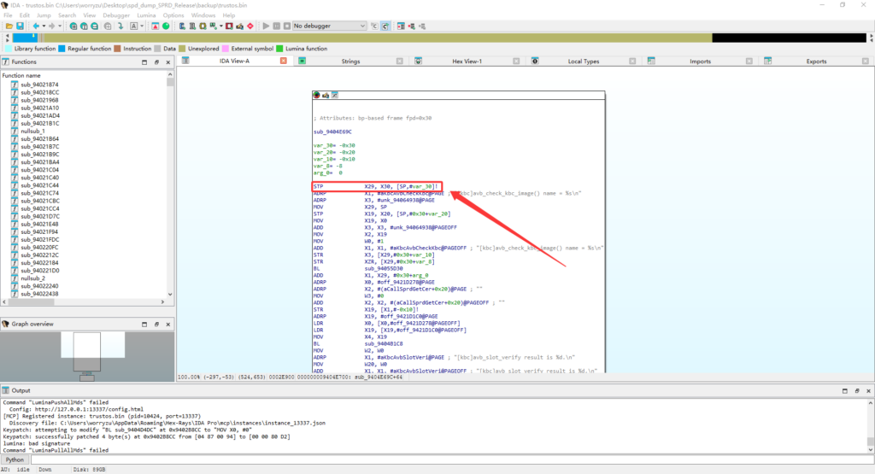Screen dimensions: 875x474
Task: Start the process with the play button
Action: coord(266,26)
